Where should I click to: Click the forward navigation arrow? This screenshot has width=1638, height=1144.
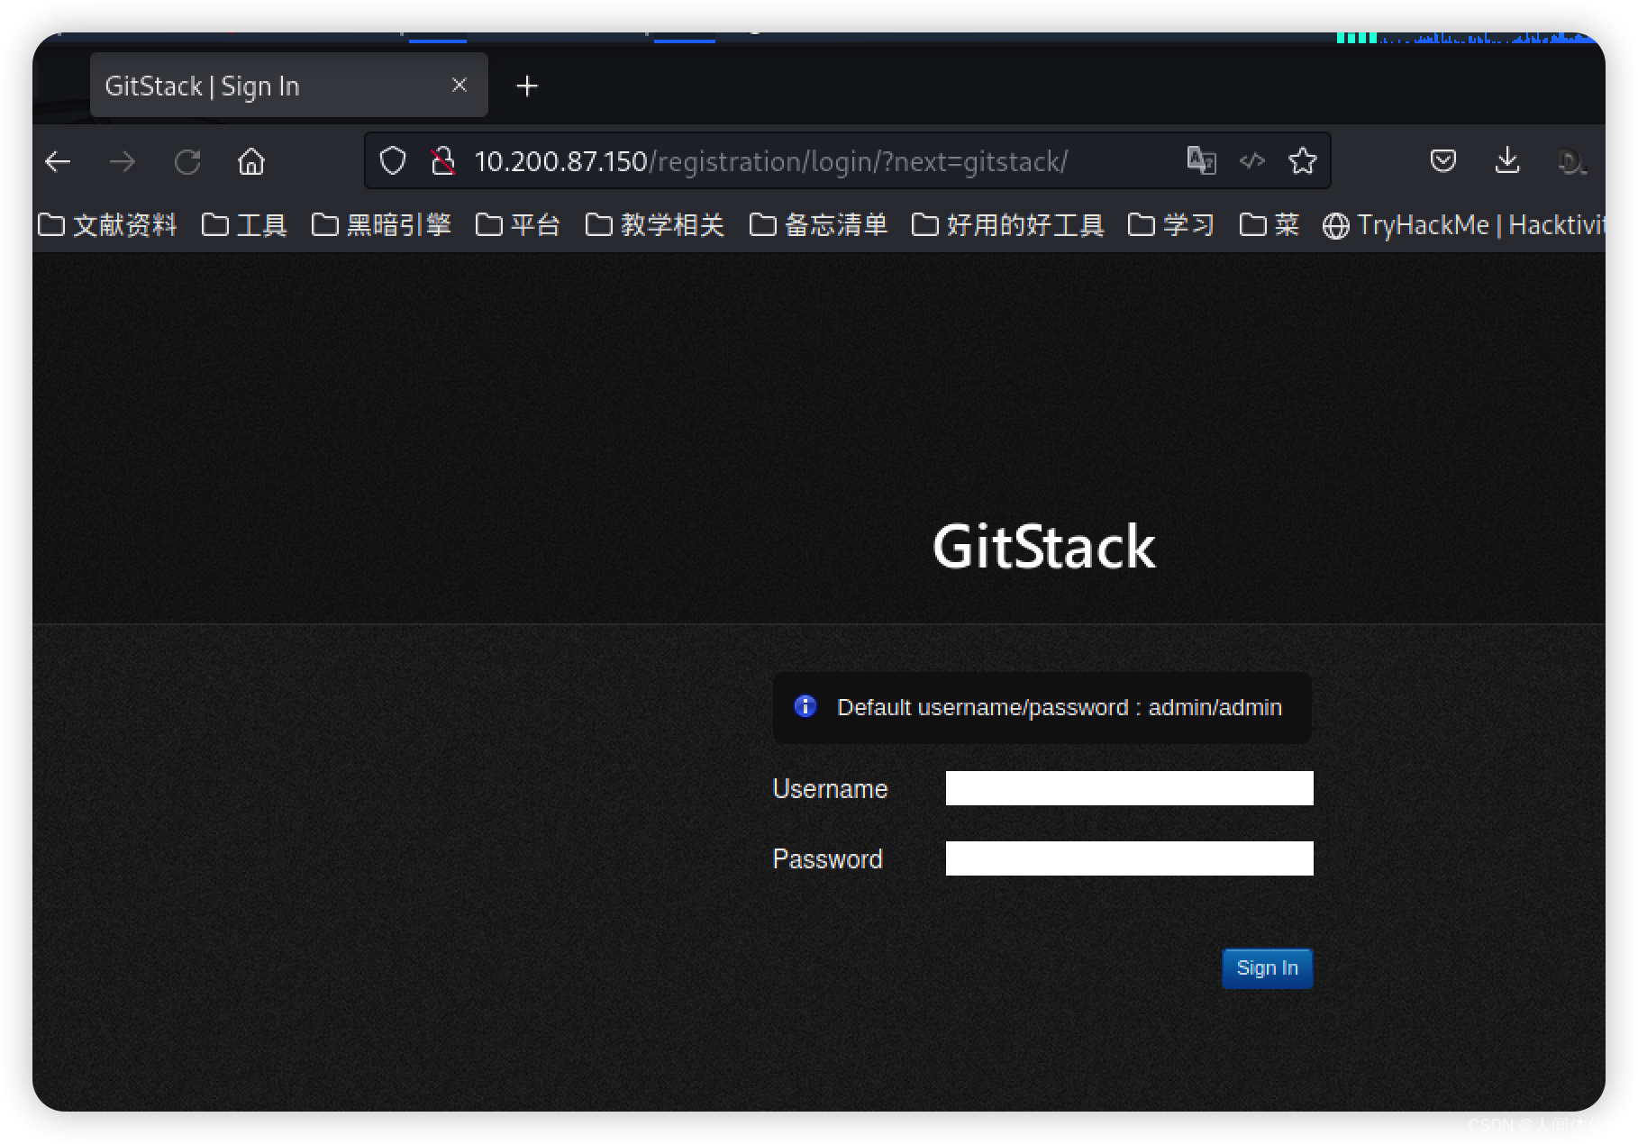(123, 162)
